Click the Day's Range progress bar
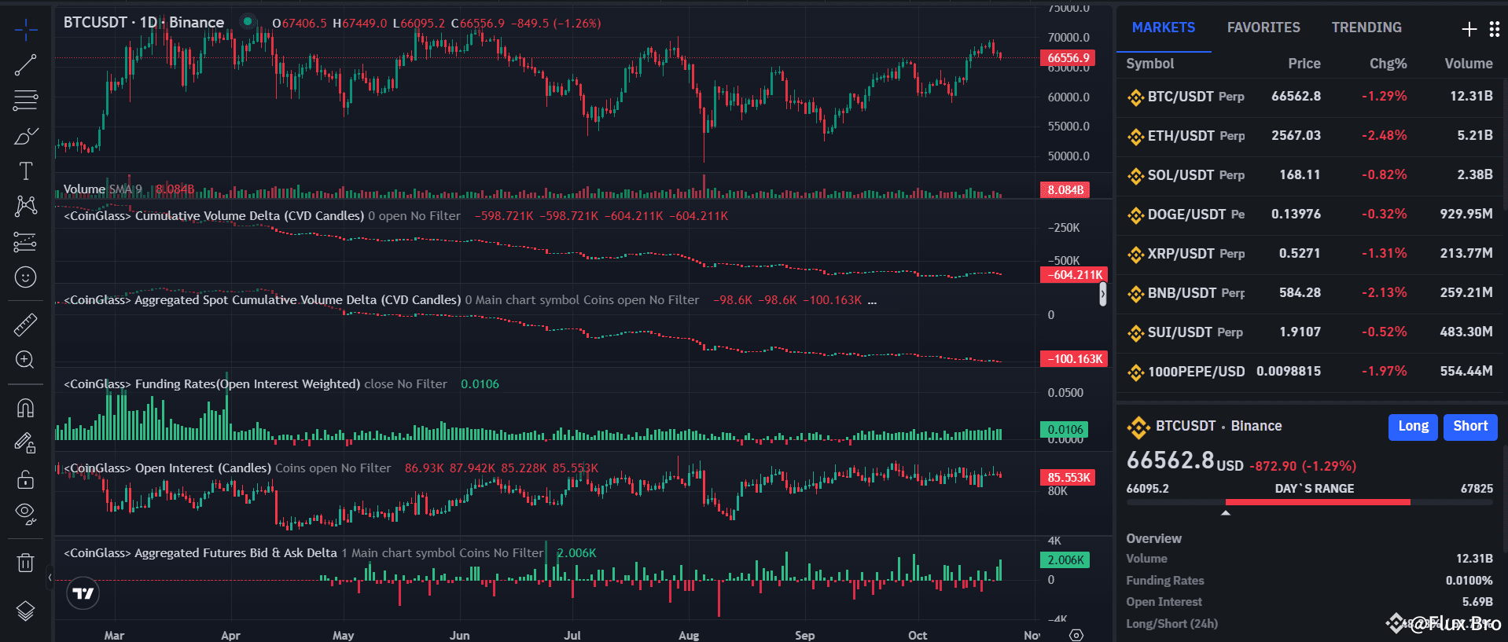This screenshot has height=642, width=1508. pos(1309,502)
